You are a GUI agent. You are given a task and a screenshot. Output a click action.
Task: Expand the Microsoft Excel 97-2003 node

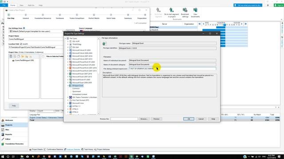coord(68,79)
